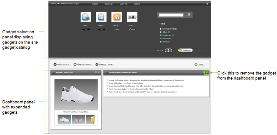Image resolution: width=277 pixels, height=135 pixels.
Task: Toggle the Other (0) filter checkbox
Action: coord(161,32)
